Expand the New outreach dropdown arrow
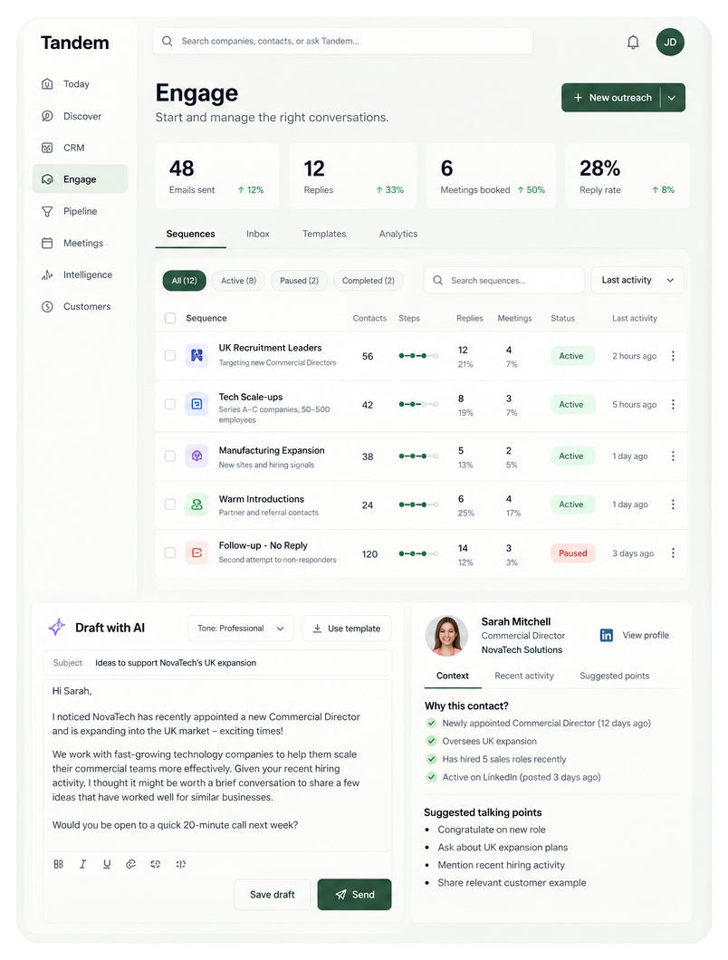Screen dimensions: 728x960 pos(672,98)
